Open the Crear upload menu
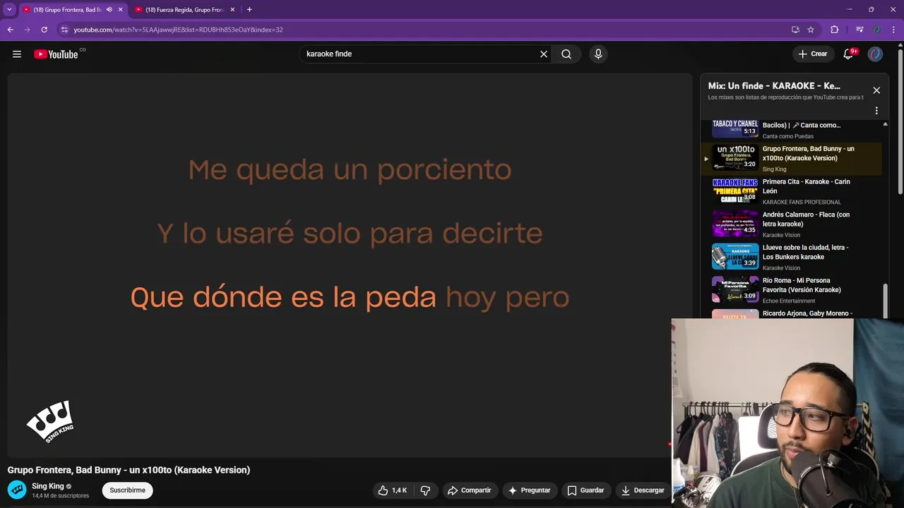904x508 pixels. [812, 54]
